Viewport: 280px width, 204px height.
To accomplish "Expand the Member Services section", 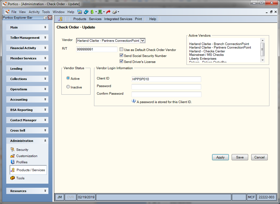I will point(27,58).
